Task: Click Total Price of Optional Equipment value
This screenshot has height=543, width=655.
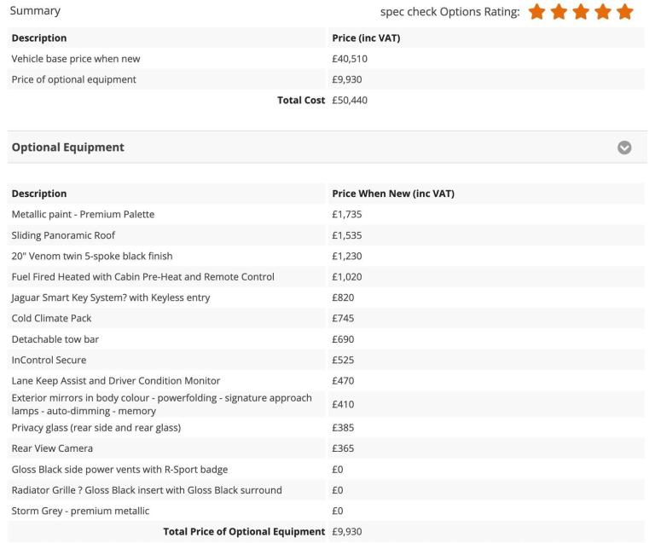Action: tap(347, 532)
